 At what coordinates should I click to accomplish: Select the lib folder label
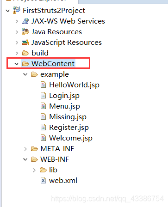tap(53, 170)
